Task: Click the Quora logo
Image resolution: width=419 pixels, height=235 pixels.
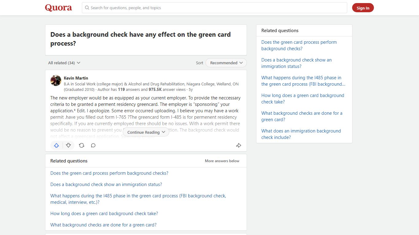Action: tap(59, 8)
